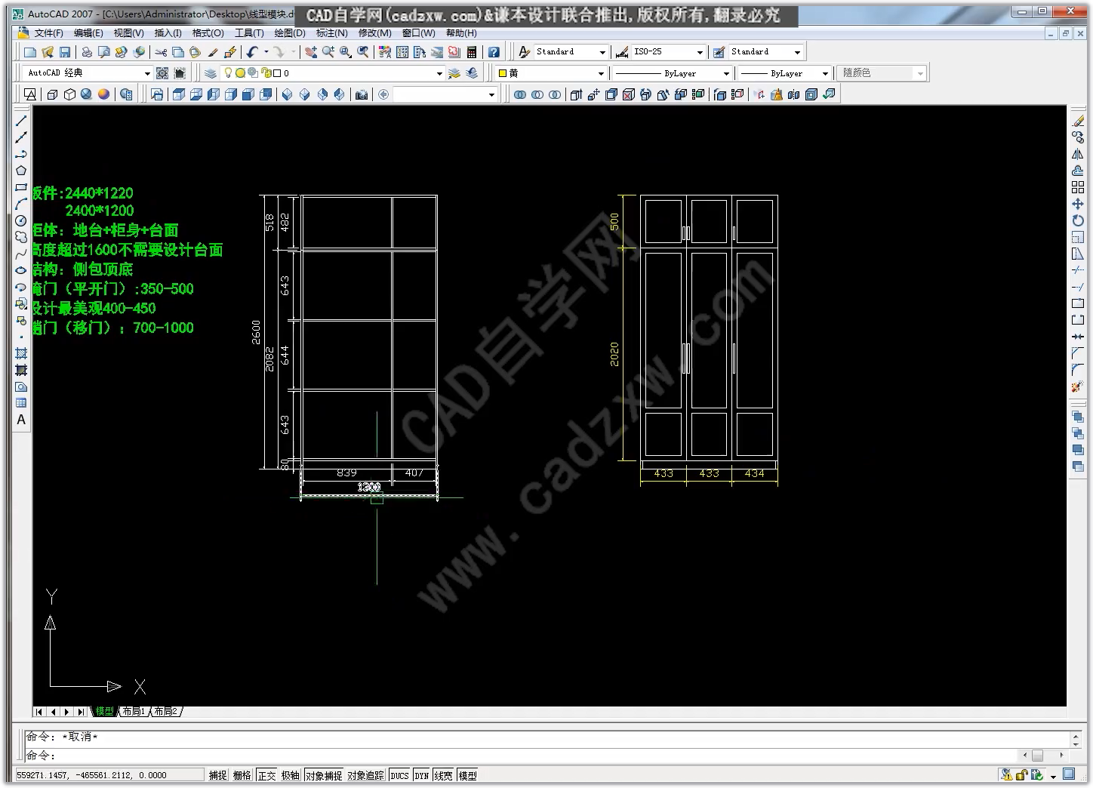Select the Hatch tool
The image size is (1093, 788).
[x=21, y=353]
